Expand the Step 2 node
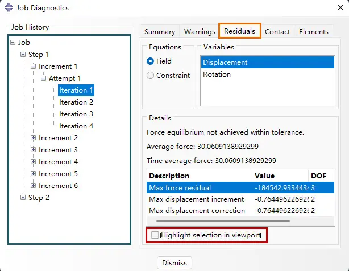This screenshot has height=271, width=349. 23,197
